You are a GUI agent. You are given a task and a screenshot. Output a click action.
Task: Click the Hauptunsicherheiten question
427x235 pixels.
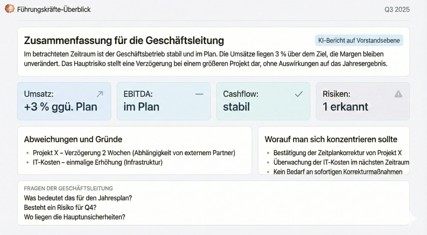[75, 217]
